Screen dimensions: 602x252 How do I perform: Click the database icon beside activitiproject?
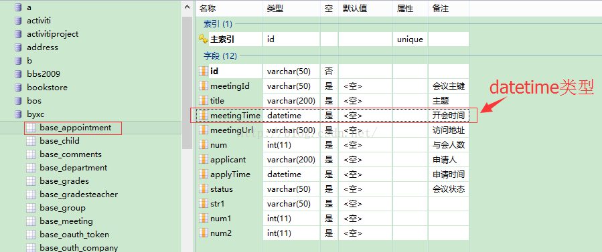click(x=17, y=34)
